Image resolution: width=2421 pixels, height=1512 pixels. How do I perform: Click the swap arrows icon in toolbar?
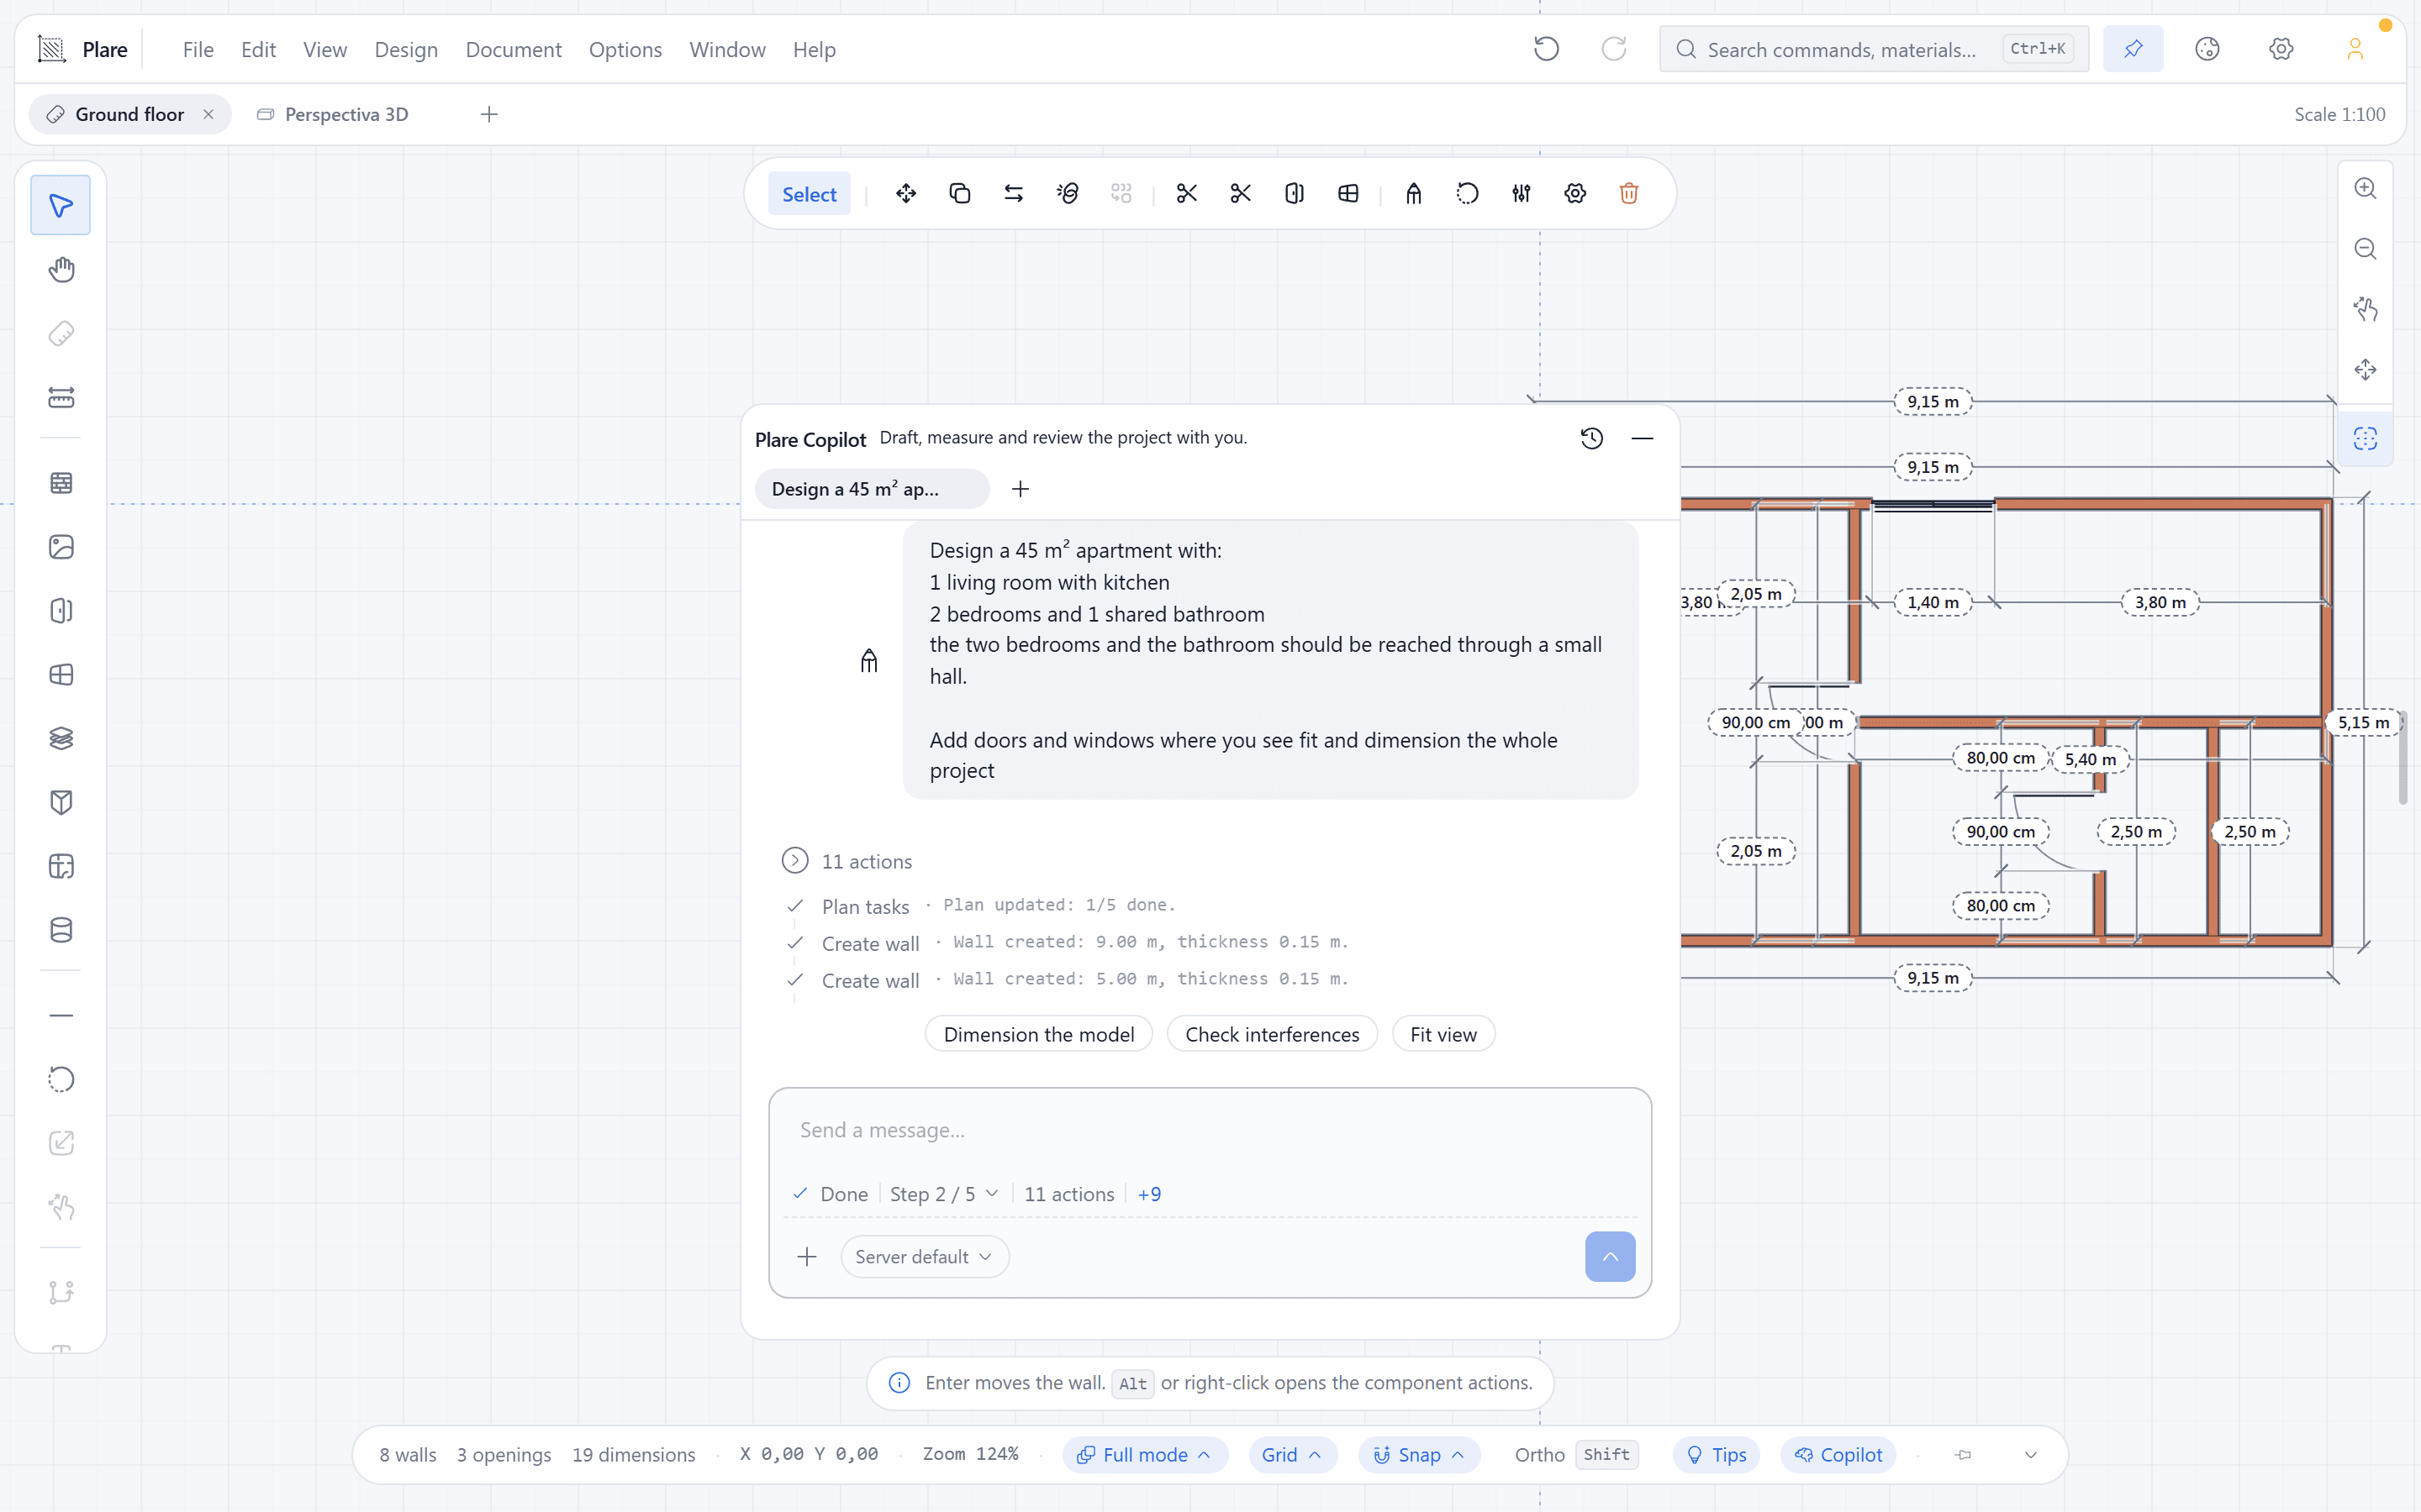pos(1014,194)
